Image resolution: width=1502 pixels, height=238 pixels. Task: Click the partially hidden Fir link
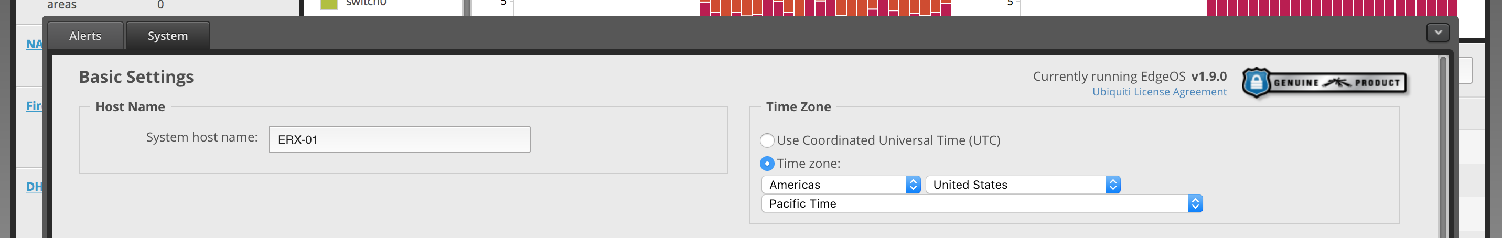coord(34,106)
